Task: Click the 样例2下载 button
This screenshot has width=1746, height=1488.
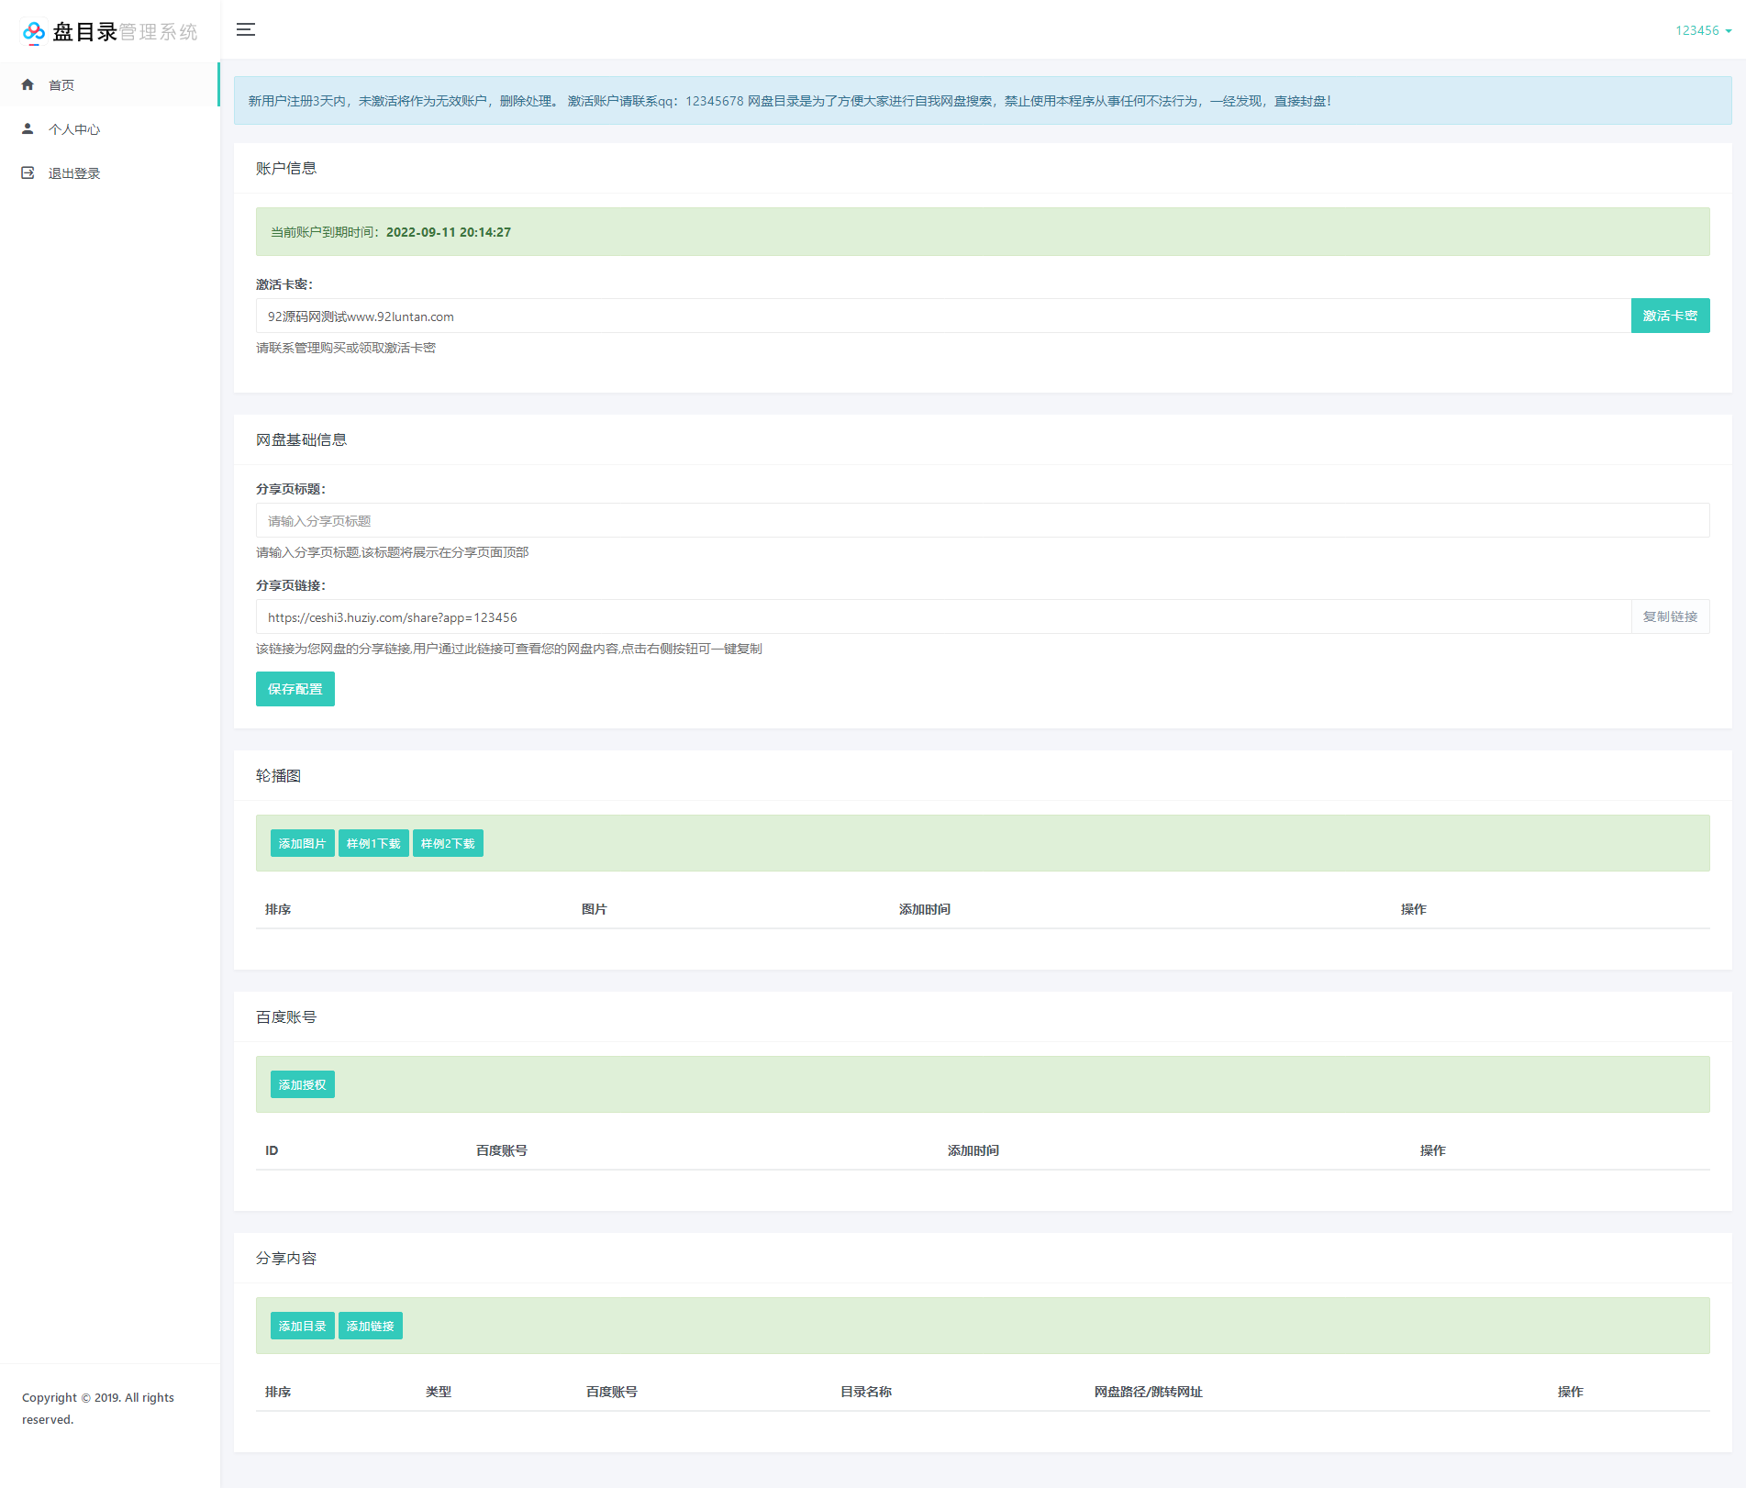Action: pyautogui.click(x=448, y=843)
